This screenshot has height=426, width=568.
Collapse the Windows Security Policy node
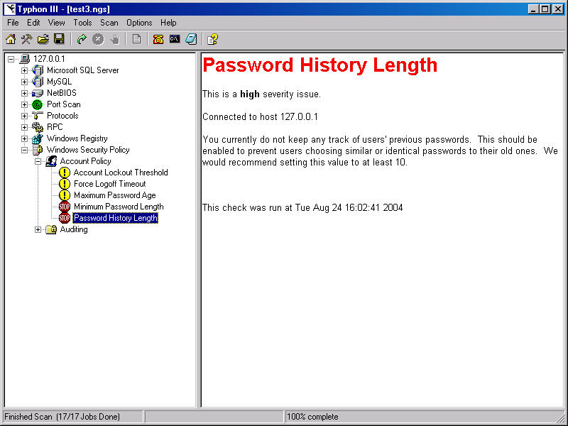coord(24,150)
